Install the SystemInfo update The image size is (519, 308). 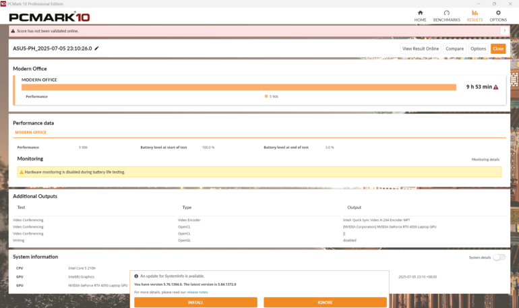(195, 303)
